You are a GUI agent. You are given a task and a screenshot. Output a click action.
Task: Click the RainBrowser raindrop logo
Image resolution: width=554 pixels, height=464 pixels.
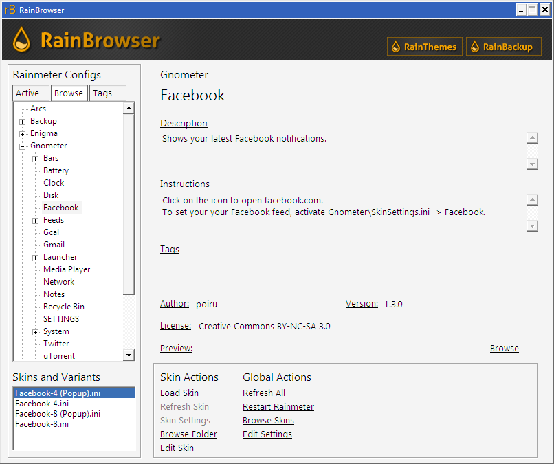click(x=21, y=40)
